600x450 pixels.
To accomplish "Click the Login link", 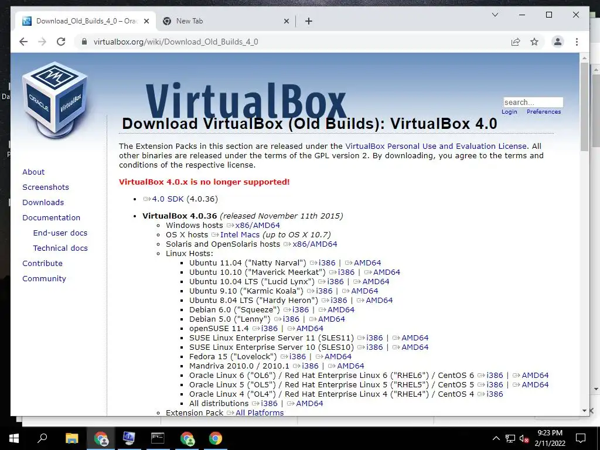I will (509, 112).
